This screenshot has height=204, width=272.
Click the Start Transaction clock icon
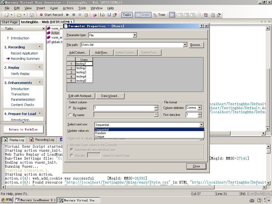[102, 15]
